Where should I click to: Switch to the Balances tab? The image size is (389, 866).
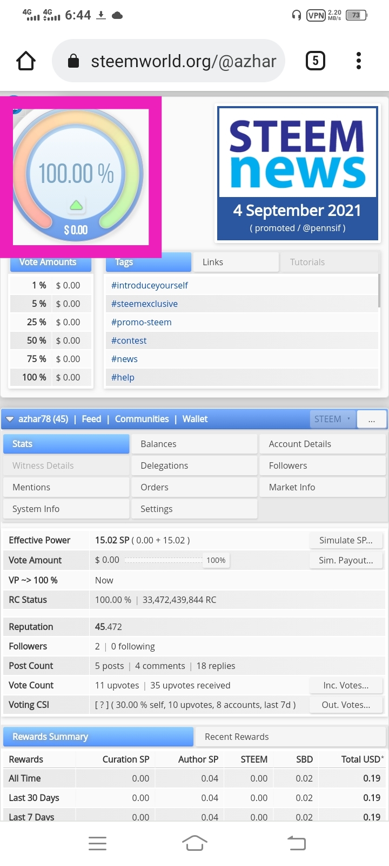(194, 444)
